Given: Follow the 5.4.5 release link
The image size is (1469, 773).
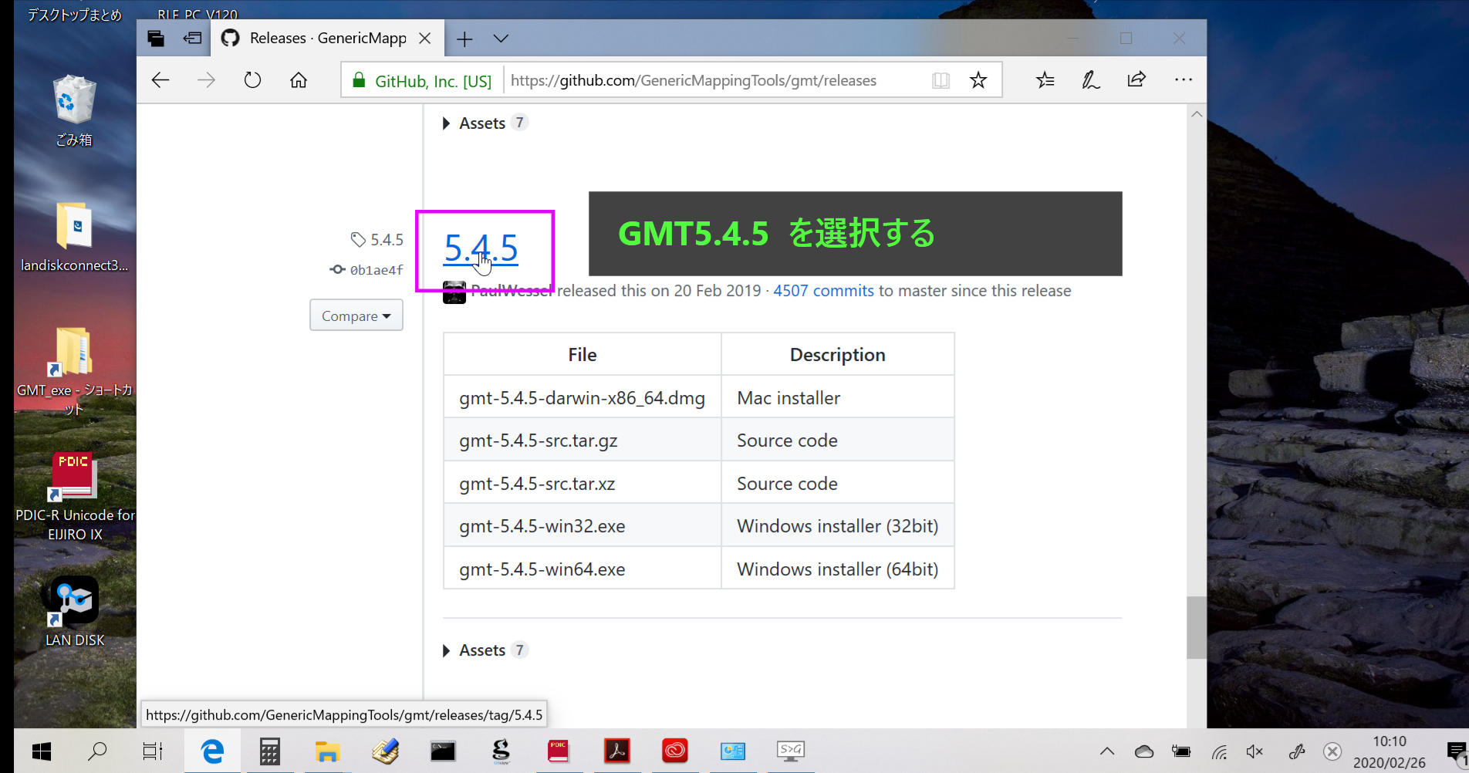Looking at the screenshot, I should [480, 248].
